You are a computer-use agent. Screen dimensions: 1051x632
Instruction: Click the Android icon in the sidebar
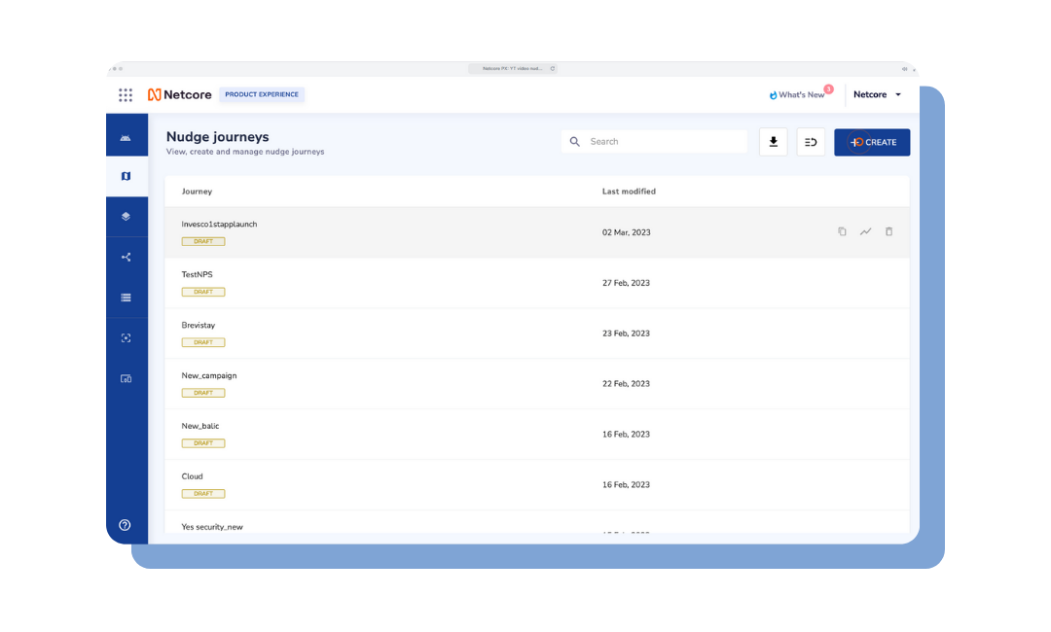coord(126,137)
